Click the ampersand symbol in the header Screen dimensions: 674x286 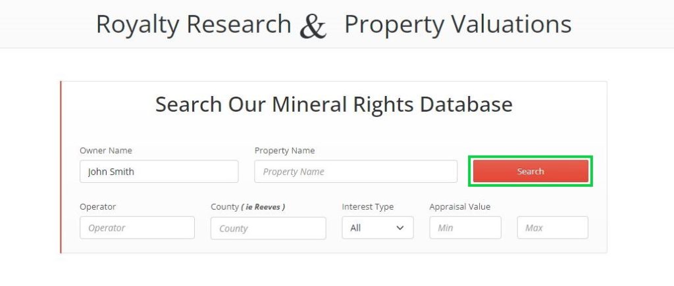pyautogui.click(x=313, y=26)
